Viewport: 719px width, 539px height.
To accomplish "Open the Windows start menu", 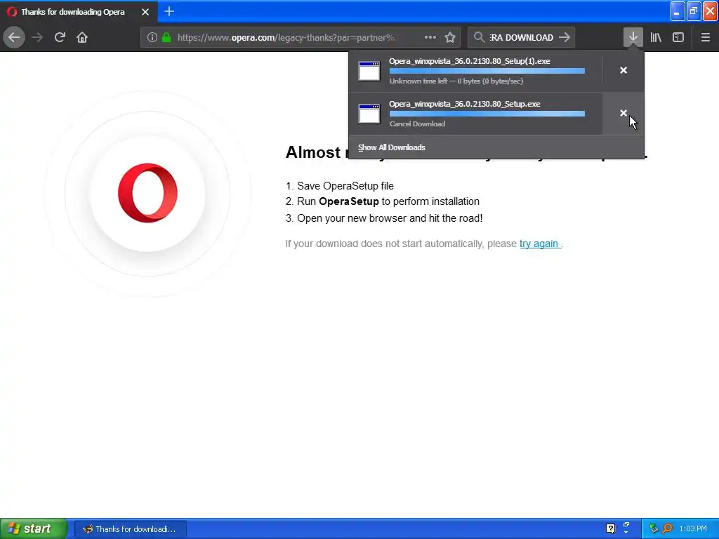I will point(34,529).
